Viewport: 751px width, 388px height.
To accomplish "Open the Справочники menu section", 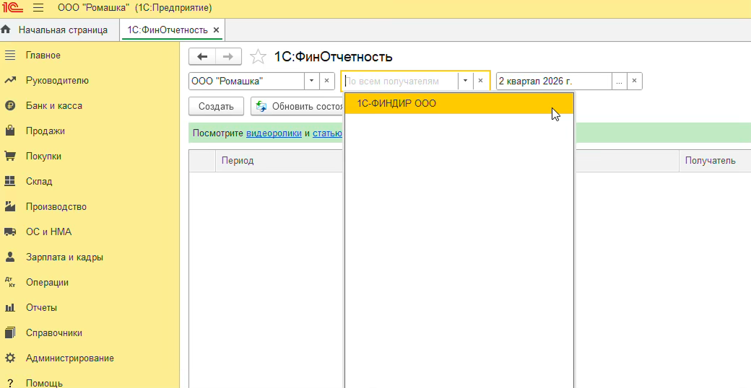I will tap(53, 332).
